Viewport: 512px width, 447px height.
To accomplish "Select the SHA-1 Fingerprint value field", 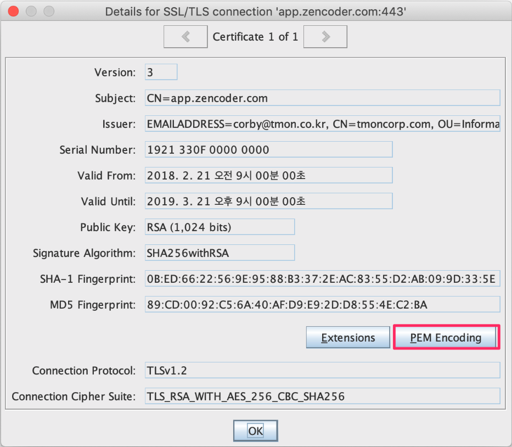I will tap(322, 279).
